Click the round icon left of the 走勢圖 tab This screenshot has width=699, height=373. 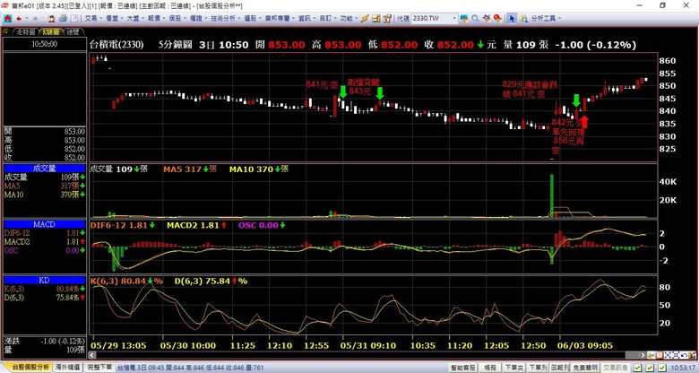click(6, 31)
